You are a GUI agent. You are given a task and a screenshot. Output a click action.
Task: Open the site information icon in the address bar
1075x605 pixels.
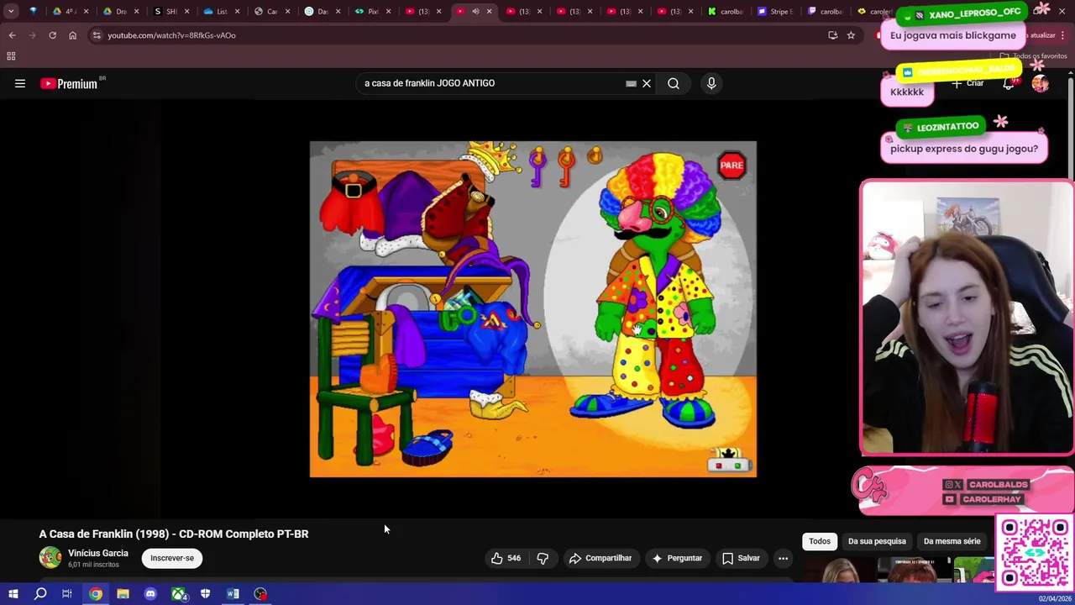[97, 35]
